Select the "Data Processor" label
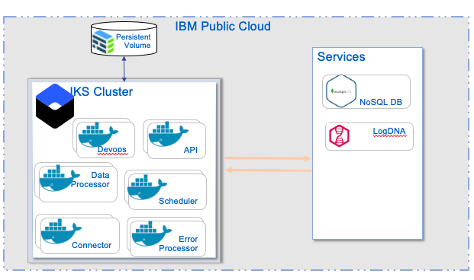 [x=90, y=180]
